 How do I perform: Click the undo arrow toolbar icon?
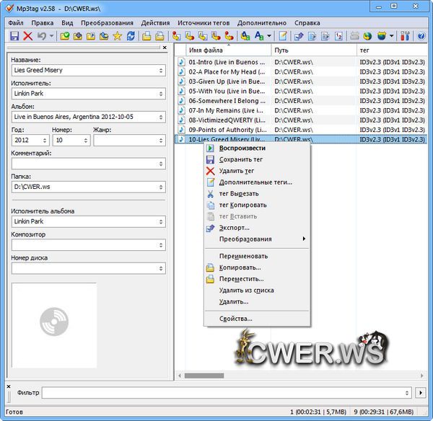(43, 35)
